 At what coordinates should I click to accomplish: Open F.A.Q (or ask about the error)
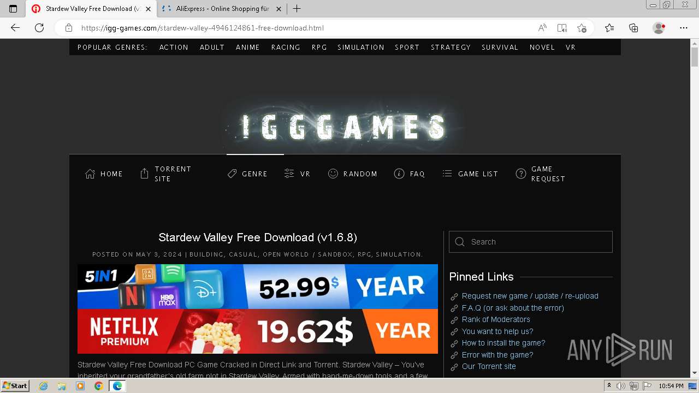513,308
